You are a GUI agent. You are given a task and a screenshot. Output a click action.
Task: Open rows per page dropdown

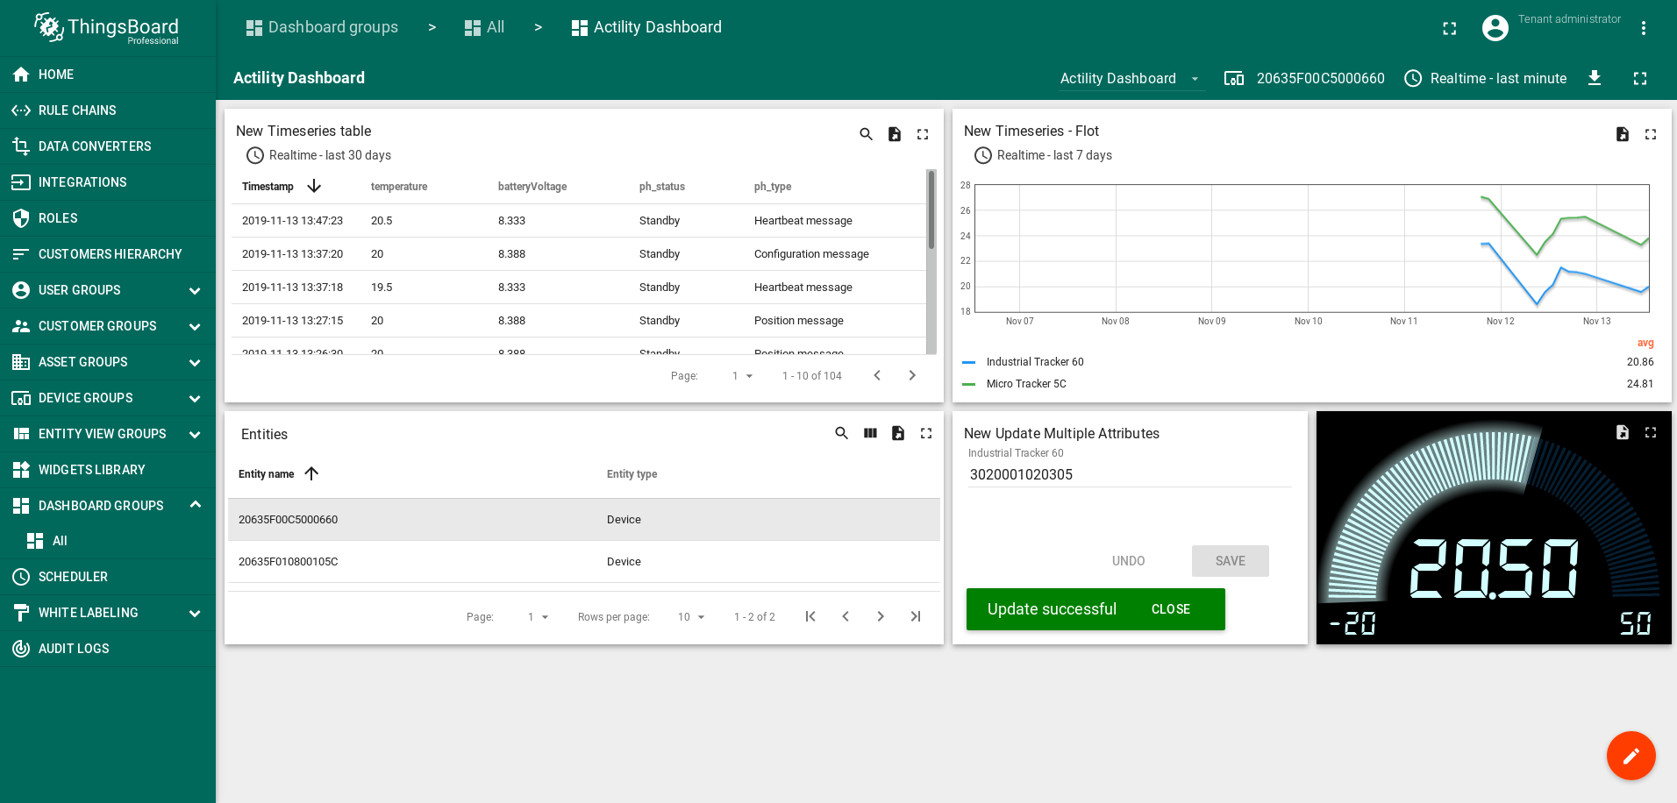691,617
